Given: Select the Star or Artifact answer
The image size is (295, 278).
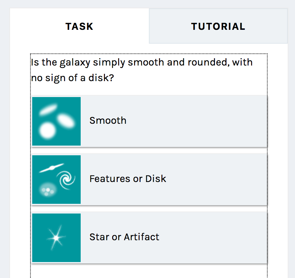Looking at the screenshot, I should click(x=149, y=237).
